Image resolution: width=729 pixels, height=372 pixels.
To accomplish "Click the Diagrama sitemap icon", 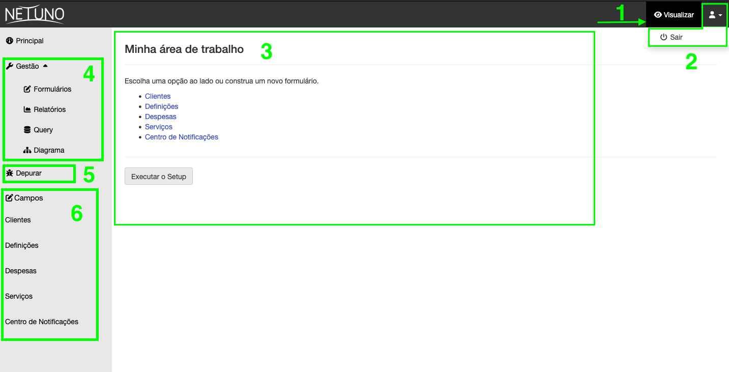I will pyautogui.click(x=27, y=150).
